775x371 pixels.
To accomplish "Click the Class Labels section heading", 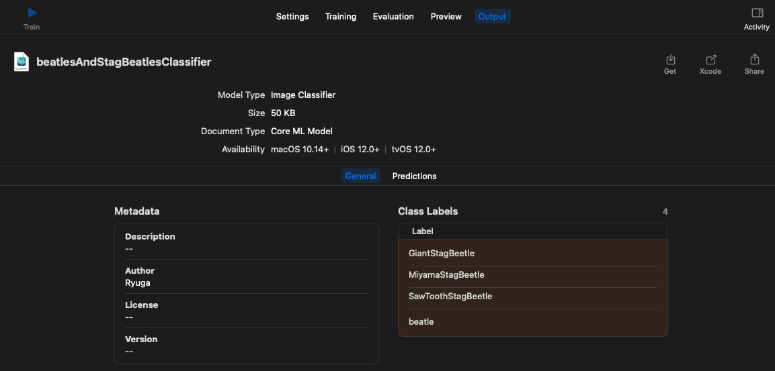I will click(x=428, y=211).
